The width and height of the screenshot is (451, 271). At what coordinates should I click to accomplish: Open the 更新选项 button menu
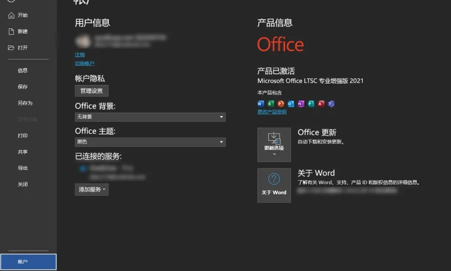274,145
